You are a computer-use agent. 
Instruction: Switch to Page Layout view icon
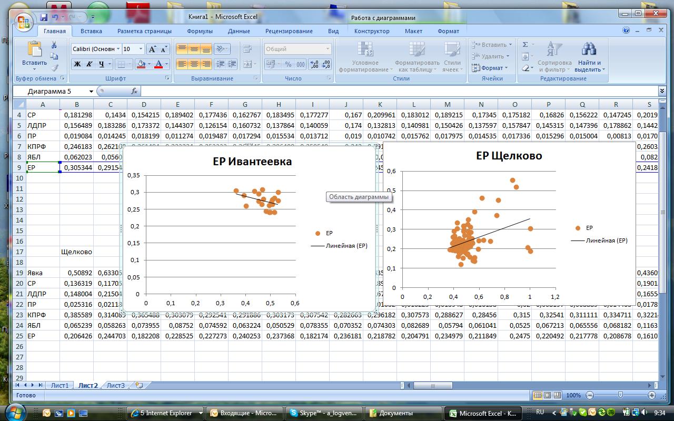tap(547, 395)
